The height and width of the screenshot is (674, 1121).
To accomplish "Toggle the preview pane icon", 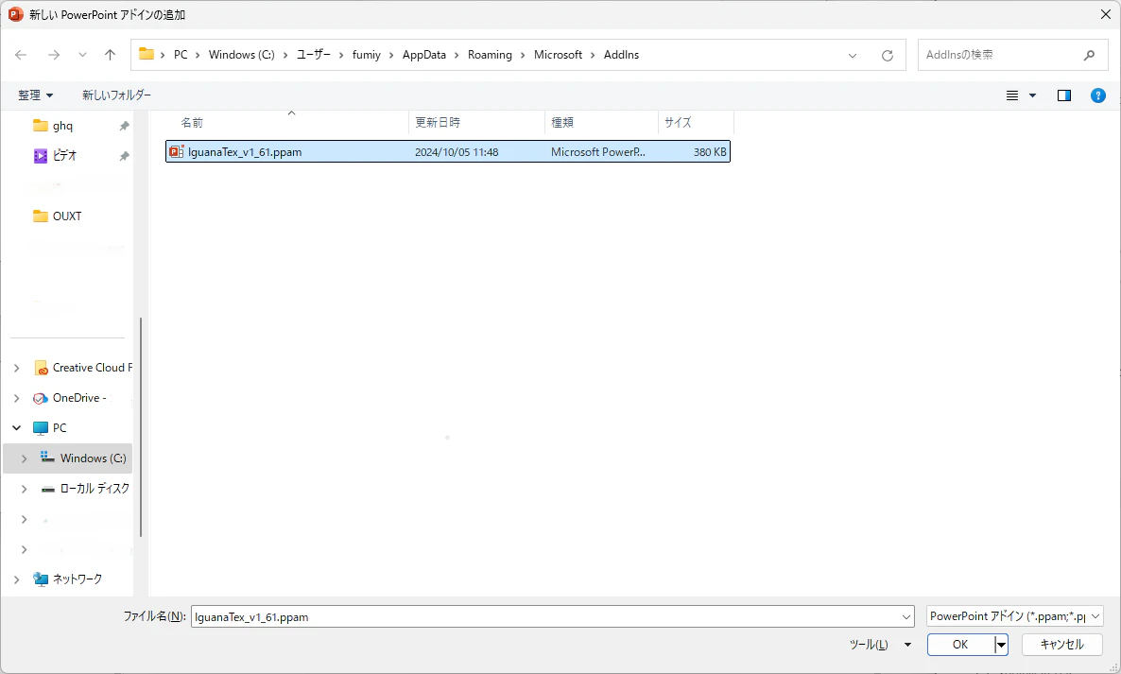I will click(x=1063, y=95).
